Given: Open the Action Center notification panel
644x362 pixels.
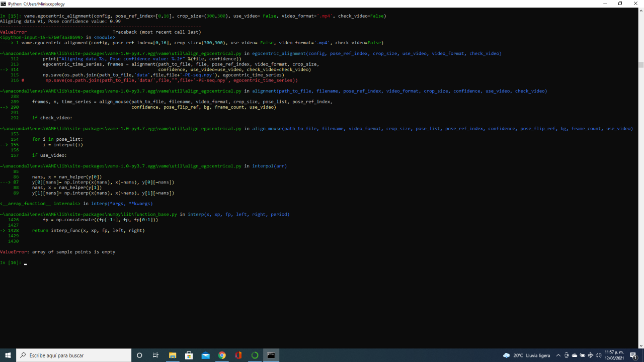Looking at the screenshot, I should [633, 355].
